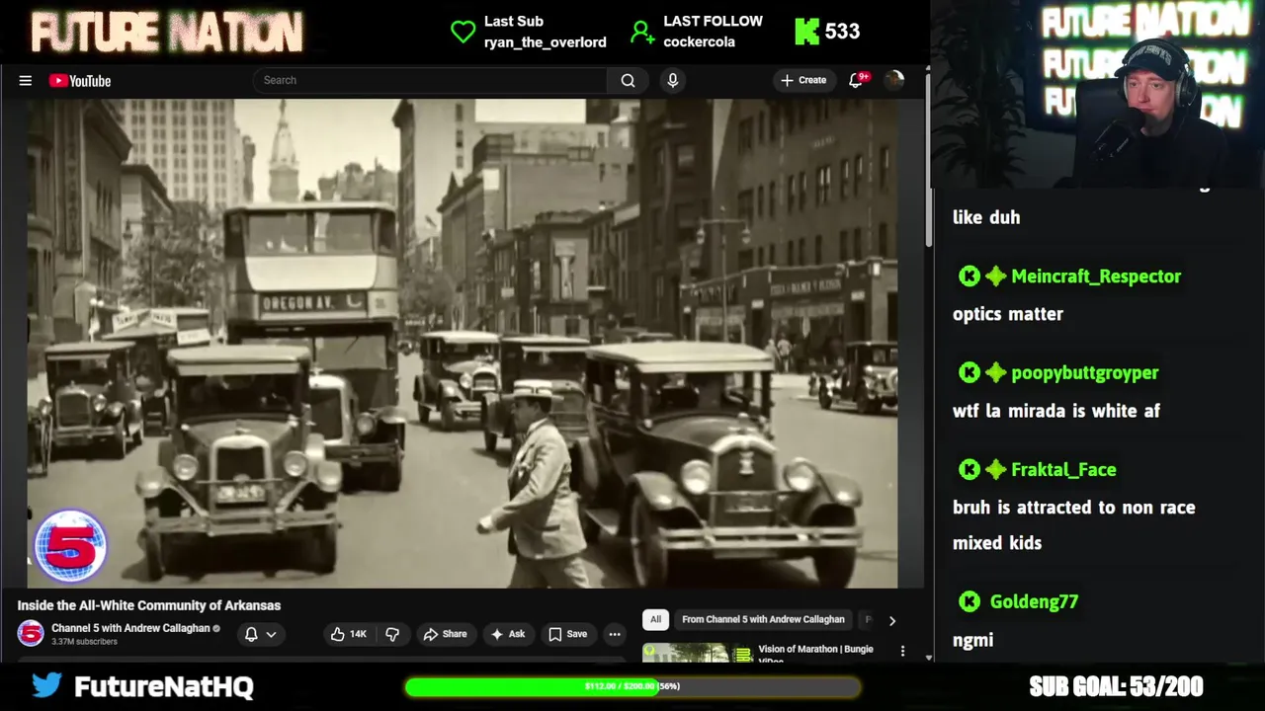
Task: Open the Channel 5 with Andrew Callaghan channel link
Action: point(130,628)
